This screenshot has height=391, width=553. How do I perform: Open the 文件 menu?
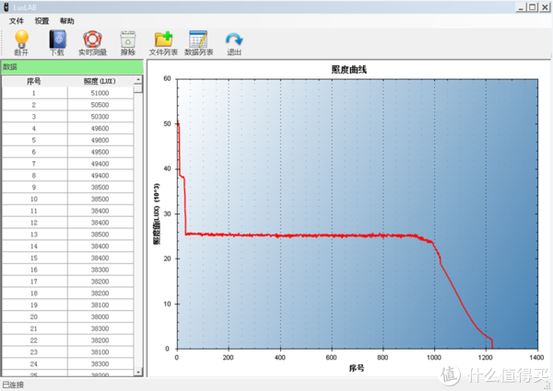point(17,20)
